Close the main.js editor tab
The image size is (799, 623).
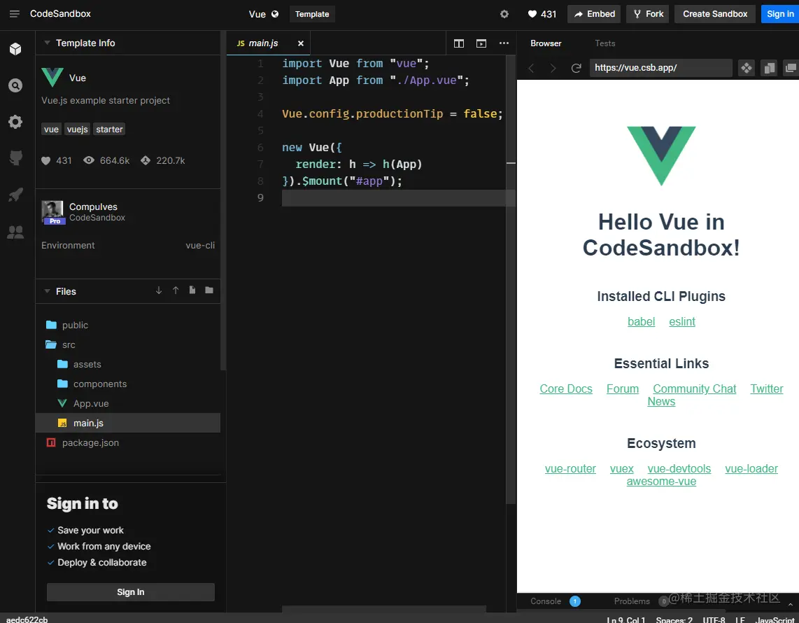301,43
